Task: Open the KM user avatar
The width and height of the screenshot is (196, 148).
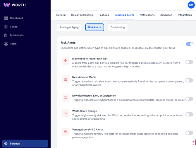Action: coord(191,5)
